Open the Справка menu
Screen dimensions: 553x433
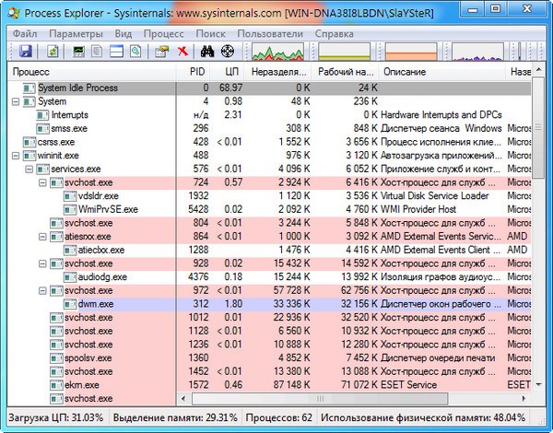tap(334, 33)
